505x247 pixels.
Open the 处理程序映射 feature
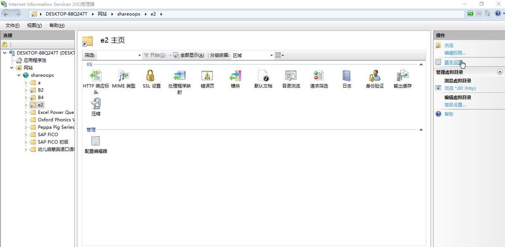click(179, 81)
